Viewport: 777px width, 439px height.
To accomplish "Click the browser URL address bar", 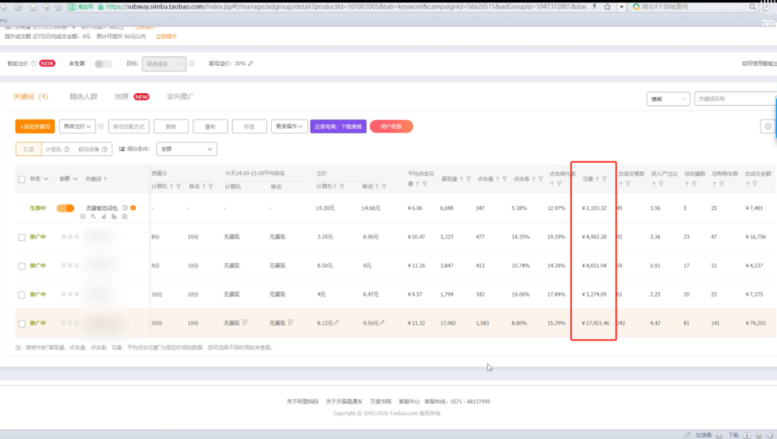I will (x=345, y=7).
